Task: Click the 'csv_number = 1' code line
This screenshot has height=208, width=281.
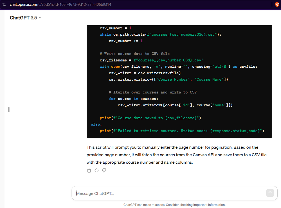Action: [x=115, y=28]
